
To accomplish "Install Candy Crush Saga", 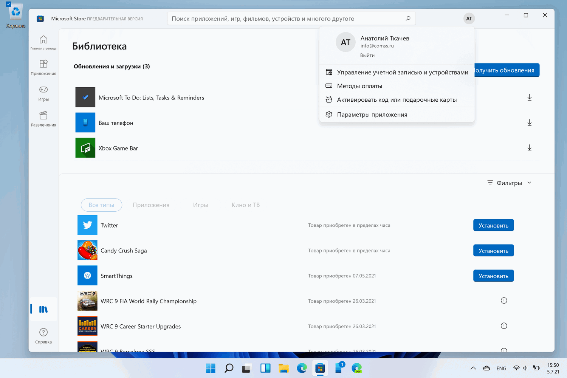I will [493, 251].
